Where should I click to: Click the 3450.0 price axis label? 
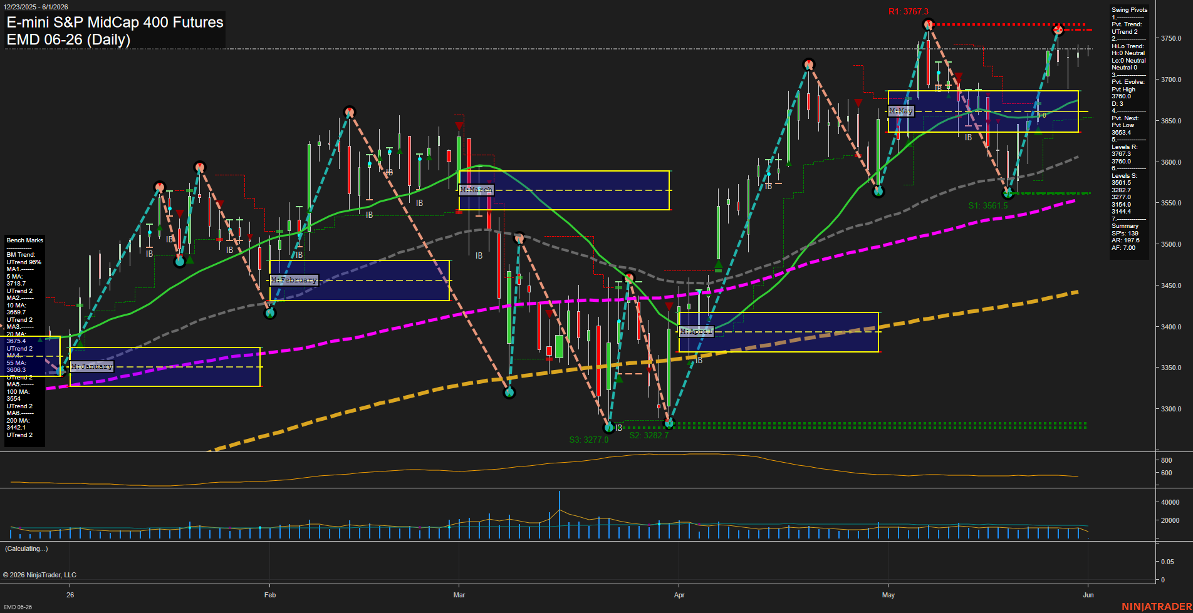1171,286
